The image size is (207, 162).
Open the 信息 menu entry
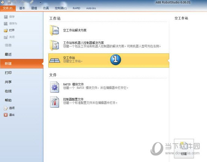click(x=8, y=45)
